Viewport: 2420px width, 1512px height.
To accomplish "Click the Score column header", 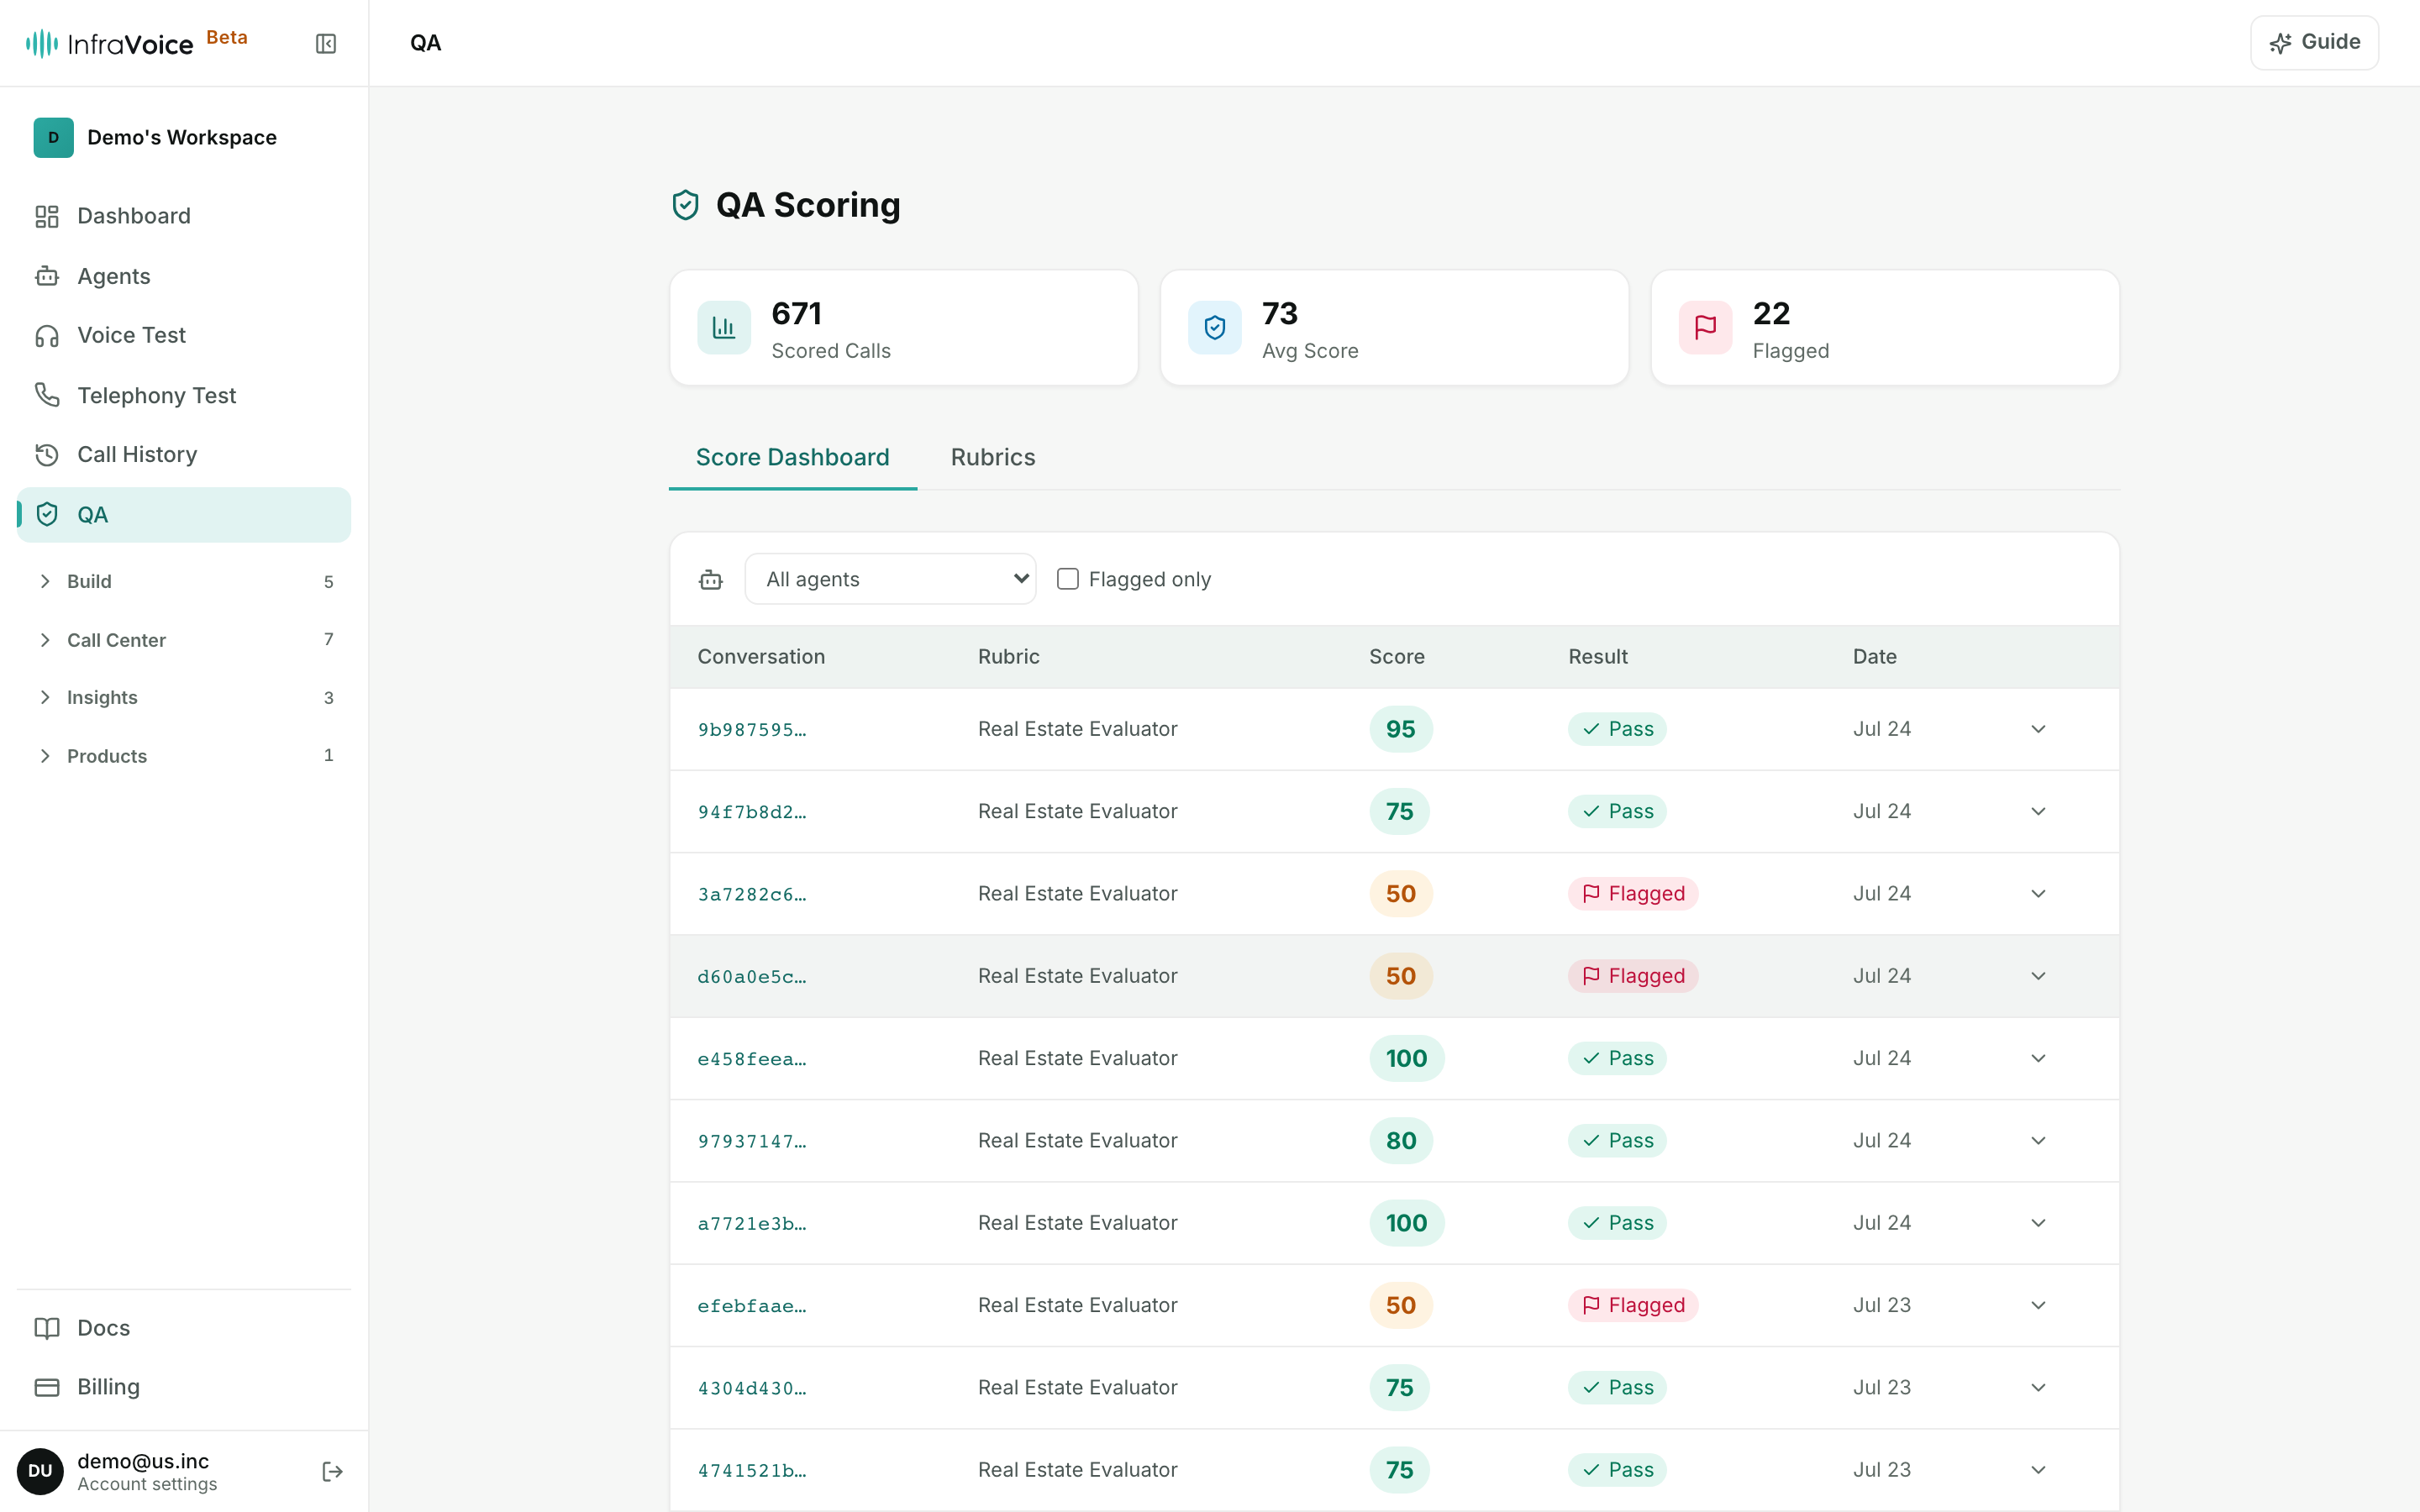I will [1396, 657].
